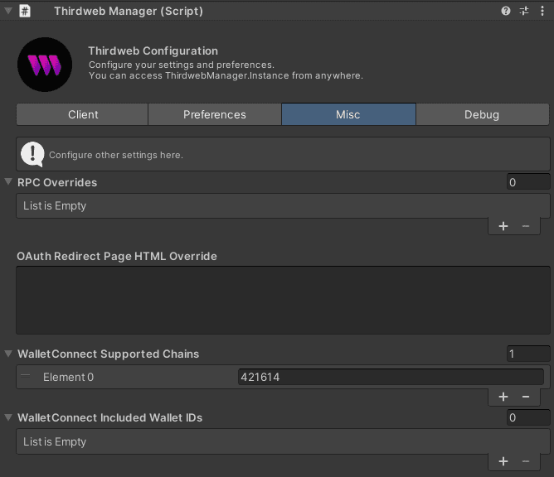Viewport: 554px width, 477px height.
Task: Add a new Included Wallet ID entry
Action: [x=503, y=461]
